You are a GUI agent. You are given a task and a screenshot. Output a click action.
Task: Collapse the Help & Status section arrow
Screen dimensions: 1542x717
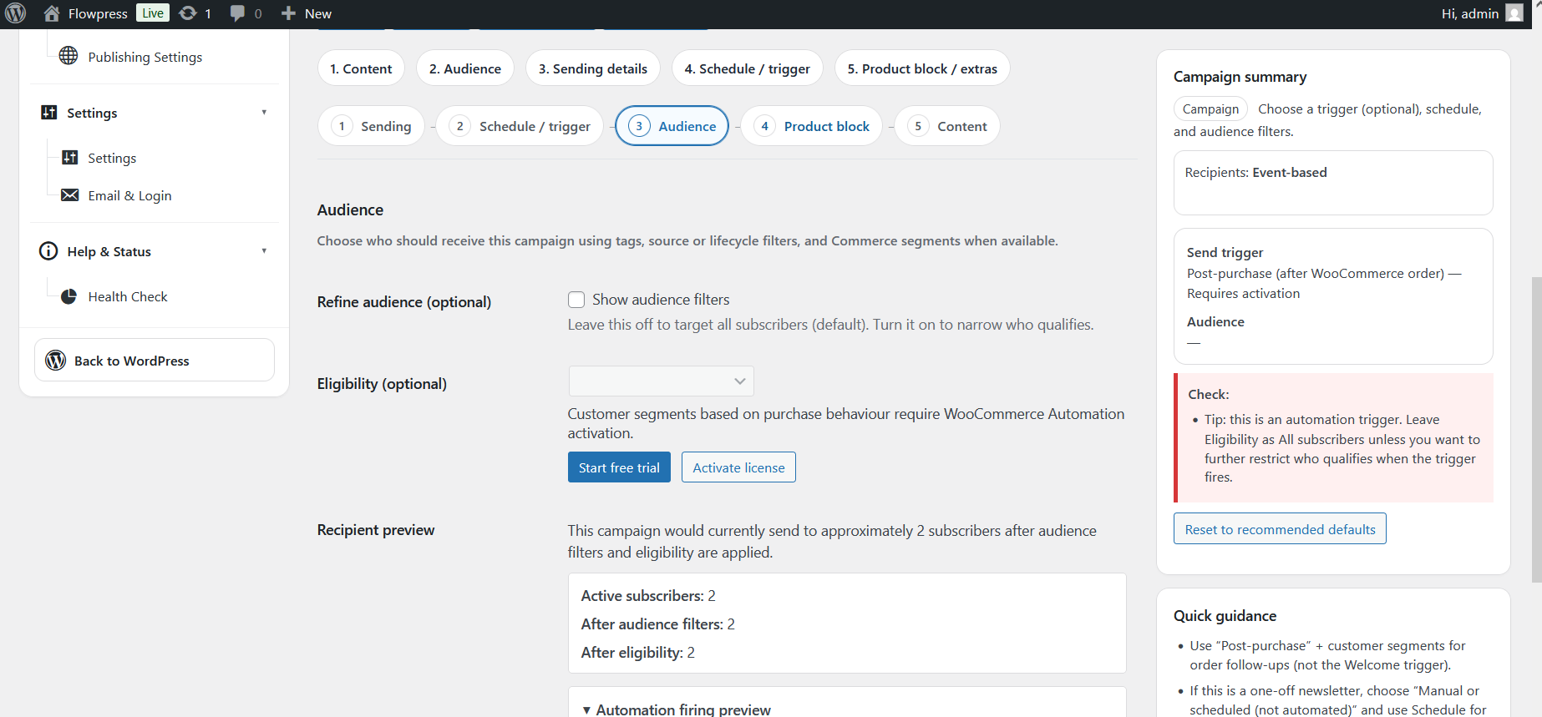tap(264, 250)
